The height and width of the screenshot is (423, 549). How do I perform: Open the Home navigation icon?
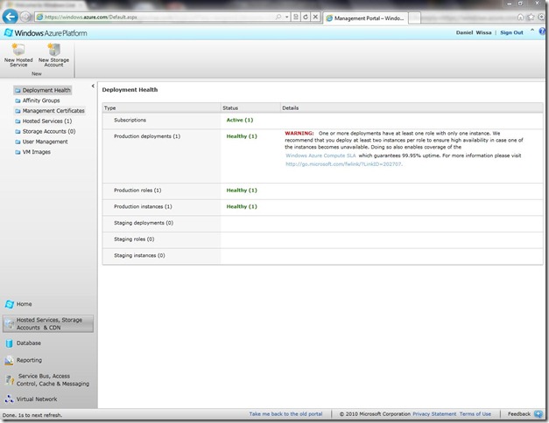coord(10,304)
